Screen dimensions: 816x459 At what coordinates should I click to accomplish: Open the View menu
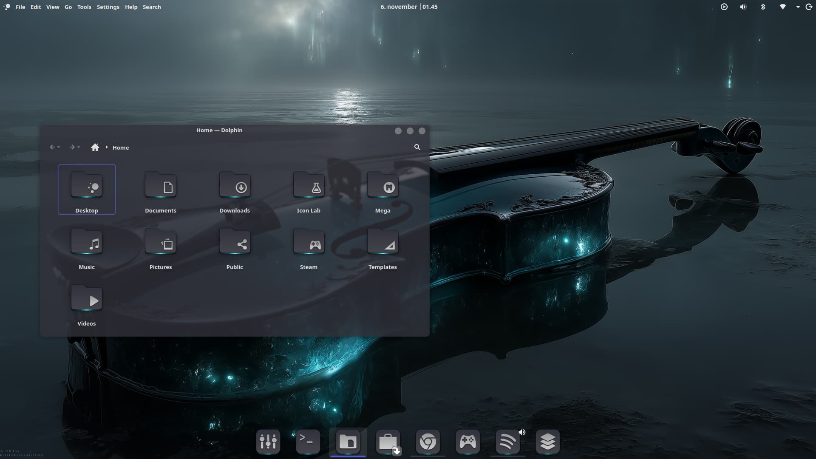point(53,7)
